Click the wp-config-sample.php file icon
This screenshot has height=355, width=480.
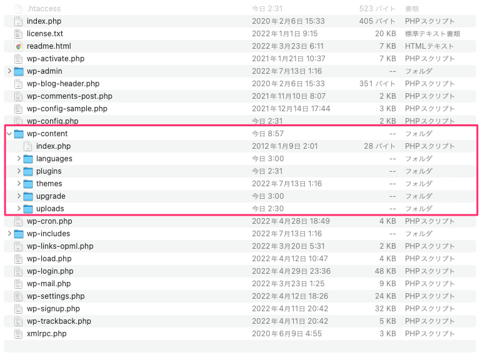[19, 109]
